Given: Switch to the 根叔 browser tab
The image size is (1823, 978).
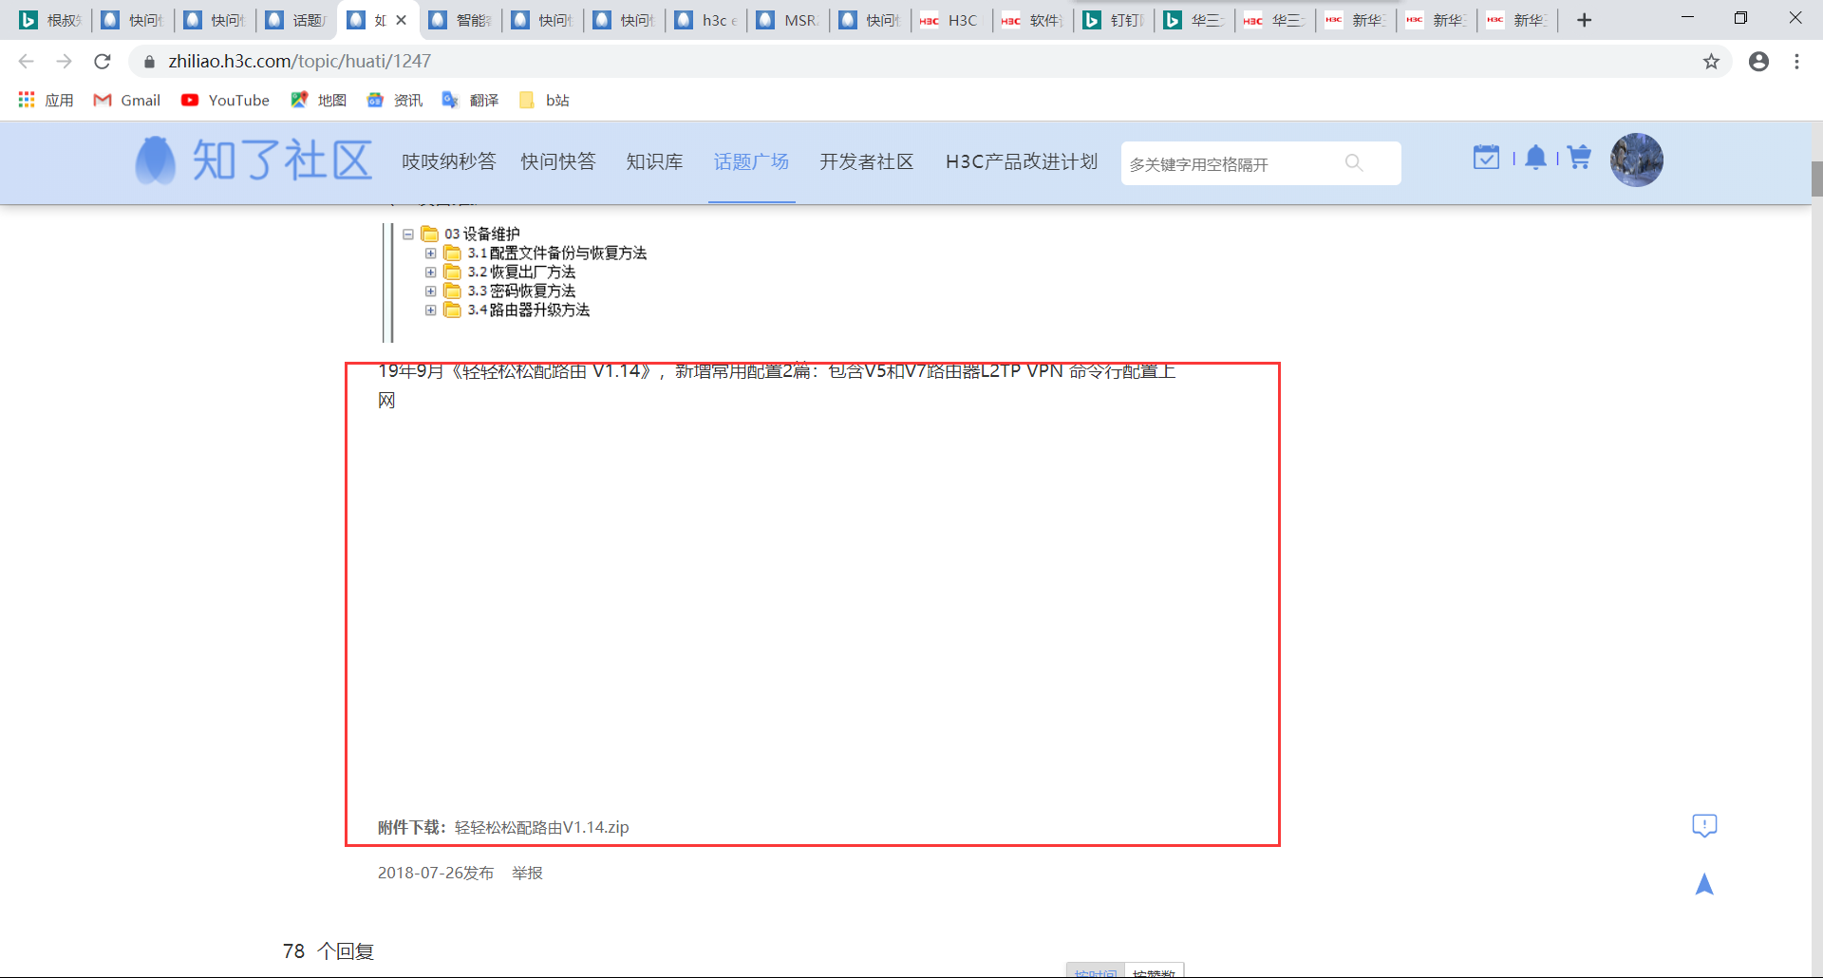Looking at the screenshot, I should (x=50, y=20).
